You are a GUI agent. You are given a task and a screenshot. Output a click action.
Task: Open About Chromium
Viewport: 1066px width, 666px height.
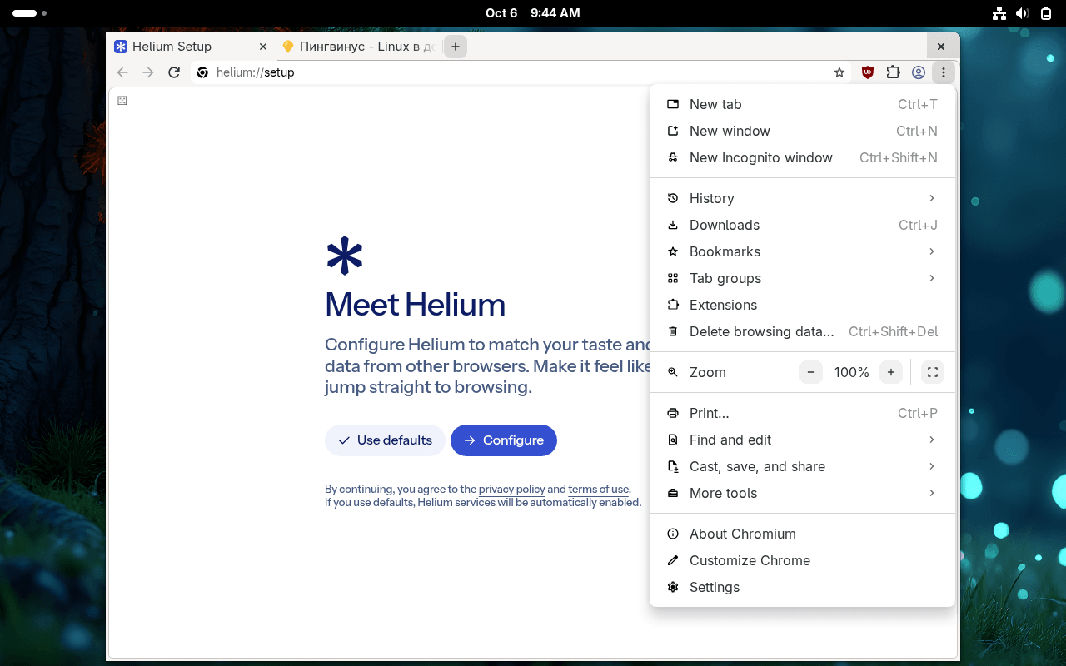(x=802, y=534)
